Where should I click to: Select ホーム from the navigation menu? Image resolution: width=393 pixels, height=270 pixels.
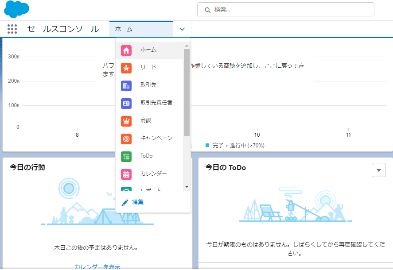coord(149,50)
